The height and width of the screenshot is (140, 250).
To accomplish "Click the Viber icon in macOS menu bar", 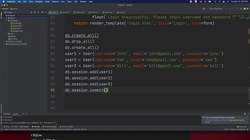I will point(196,2).
